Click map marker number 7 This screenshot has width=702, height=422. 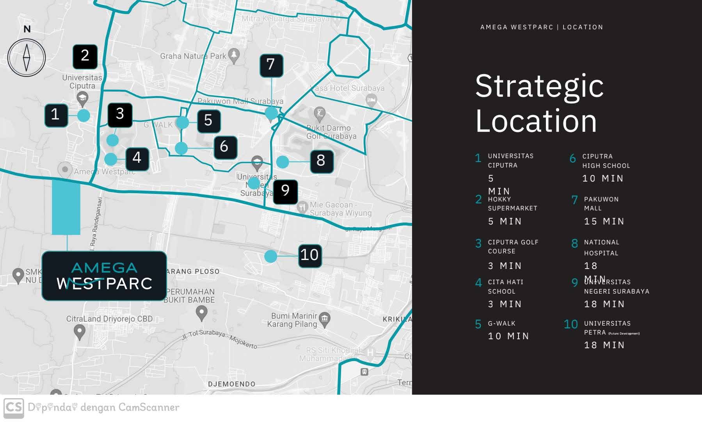[271, 65]
